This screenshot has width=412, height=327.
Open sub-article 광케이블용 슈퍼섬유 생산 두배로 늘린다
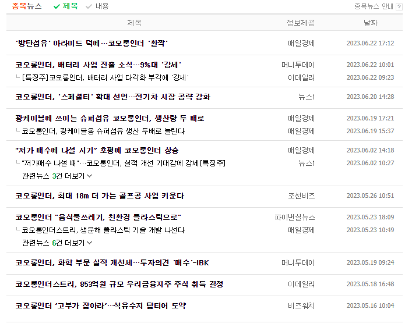(x=103, y=131)
